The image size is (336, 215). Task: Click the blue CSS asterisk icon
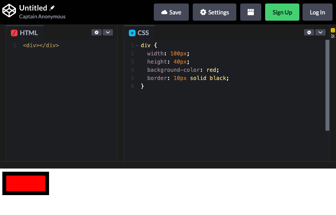[x=132, y=33]
